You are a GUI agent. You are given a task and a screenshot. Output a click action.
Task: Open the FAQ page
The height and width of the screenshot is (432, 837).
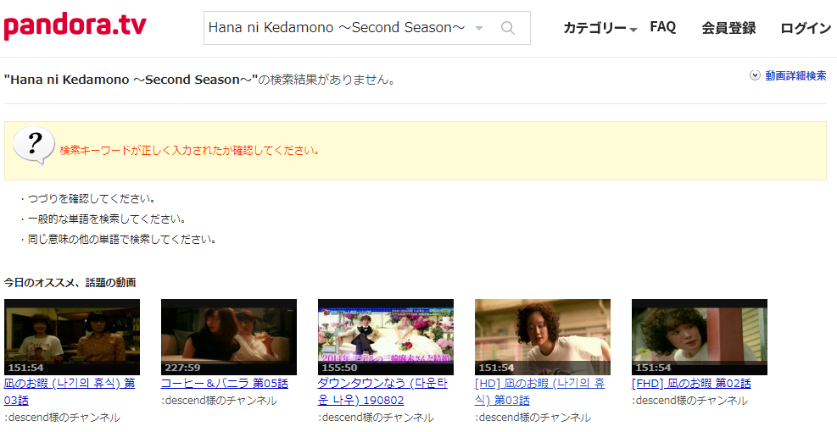(x=663, y=26)
